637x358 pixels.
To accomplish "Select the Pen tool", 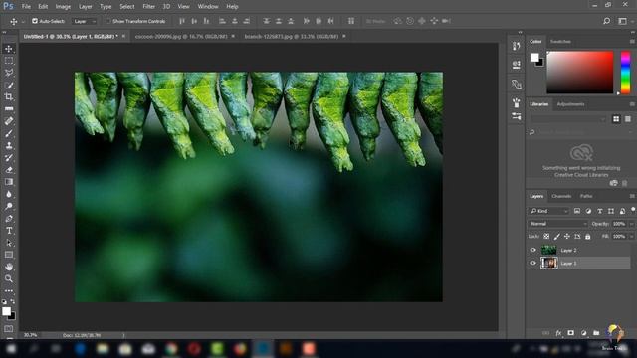I will click(x=9, y=219).
